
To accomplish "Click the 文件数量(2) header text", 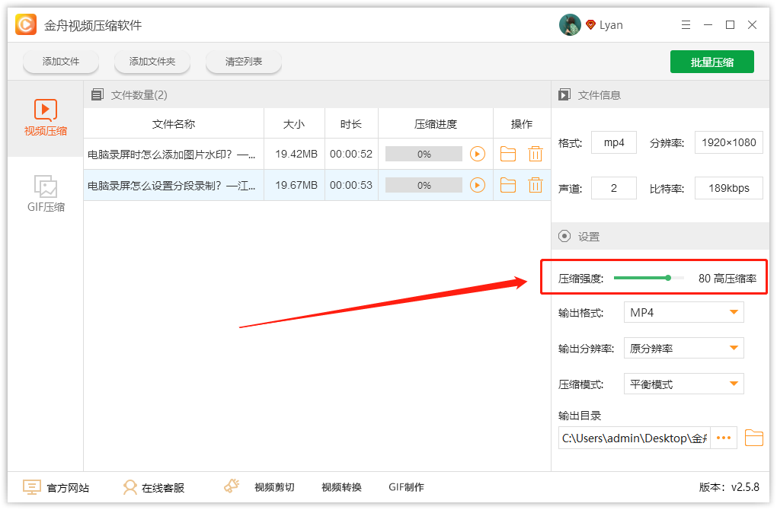I will [x=139, y=94].
